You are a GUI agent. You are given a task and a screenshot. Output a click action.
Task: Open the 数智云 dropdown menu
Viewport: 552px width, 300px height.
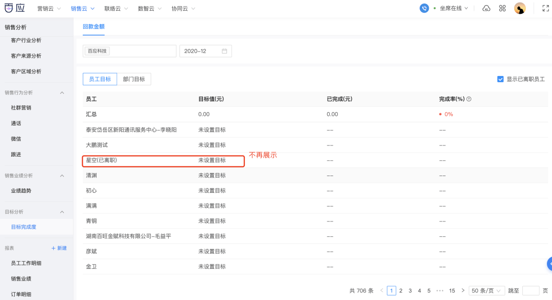click(150, 9)
